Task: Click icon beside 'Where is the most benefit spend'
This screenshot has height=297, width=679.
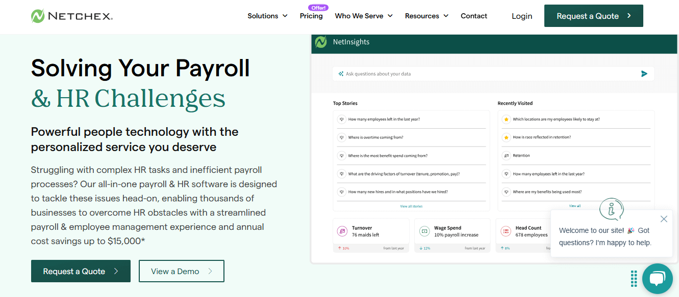Action: coord(342,156)
